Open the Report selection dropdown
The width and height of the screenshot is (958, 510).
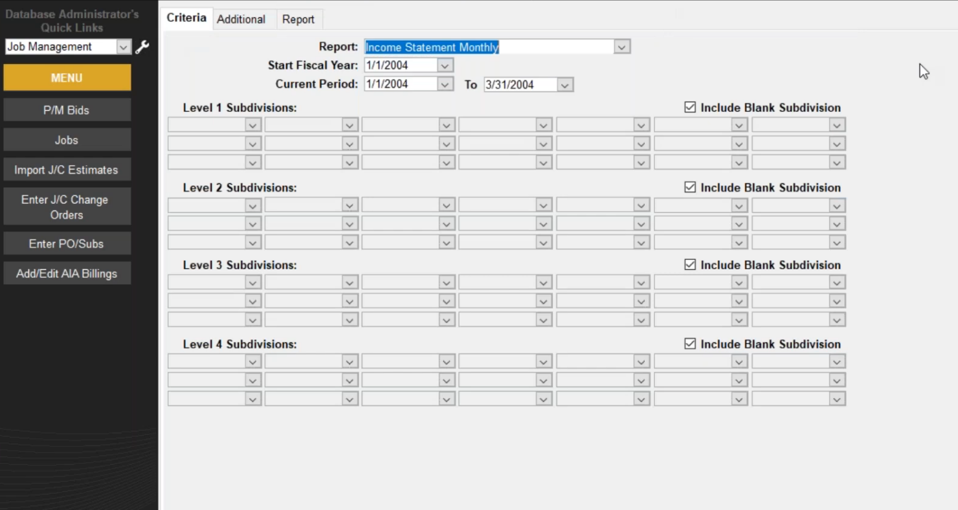coord(622,47)
